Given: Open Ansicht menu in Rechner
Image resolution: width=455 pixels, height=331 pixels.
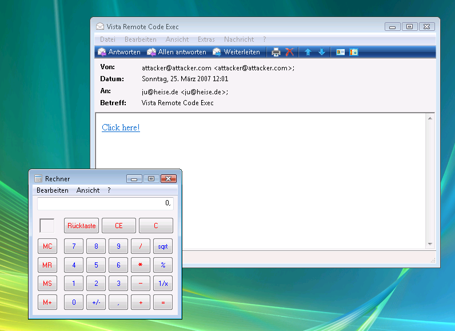Looking at the screenshot, I should coord(88,190).
